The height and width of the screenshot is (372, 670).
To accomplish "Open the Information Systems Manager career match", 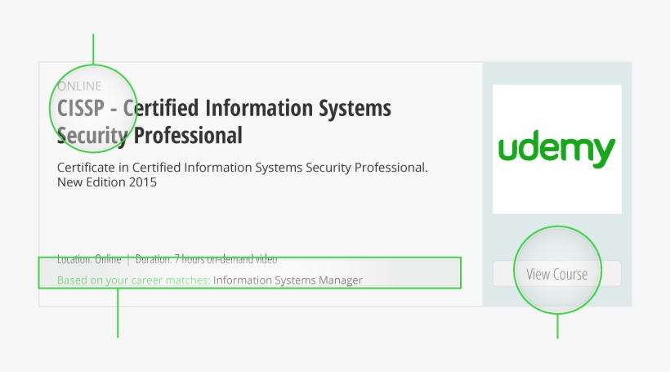I will 288,280.
